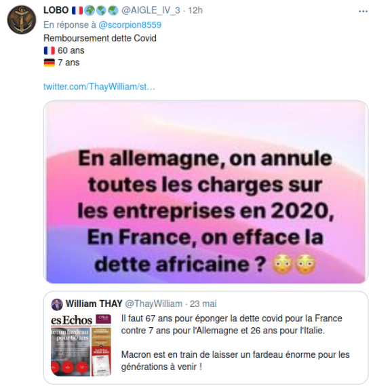Open the @AIGLE_IV_3 handle
The height and width of the screenshot is (389, 373).
pyautogui.click(x=151, y=10)
